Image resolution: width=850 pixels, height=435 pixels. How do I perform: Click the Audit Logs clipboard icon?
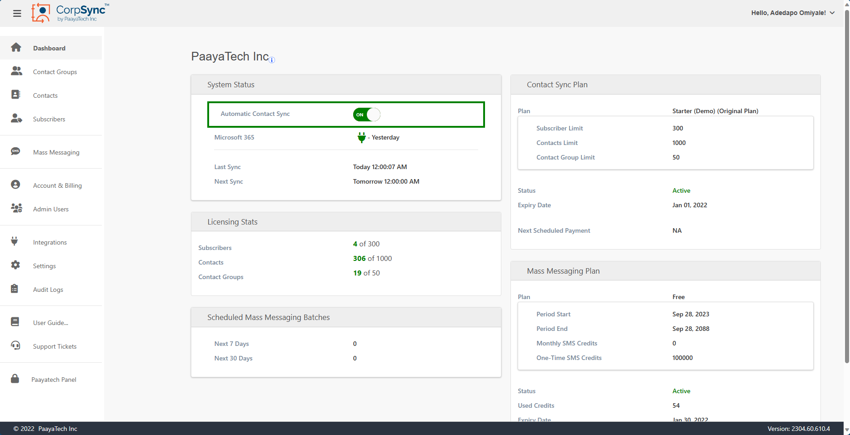pyautogui.click(x=15, y=289)
